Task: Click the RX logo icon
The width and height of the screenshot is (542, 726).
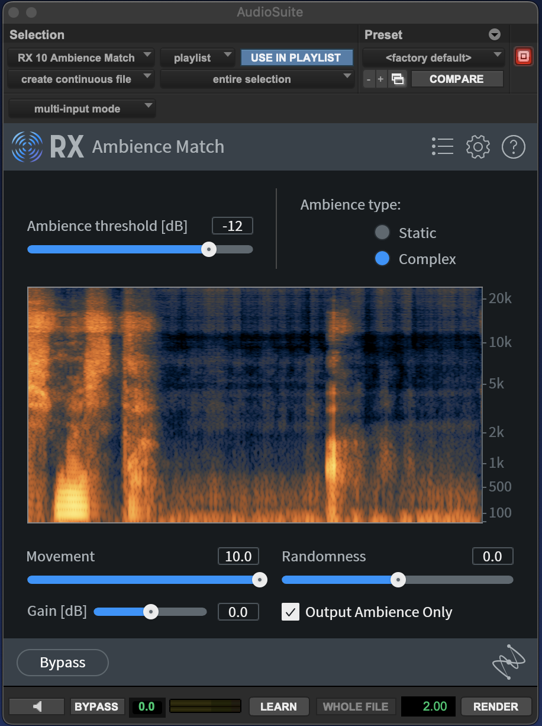Action: pyautogui.click(x=27, y=147)
